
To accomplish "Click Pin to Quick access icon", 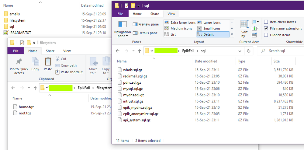I will [19, 62].
